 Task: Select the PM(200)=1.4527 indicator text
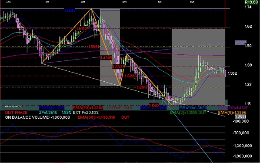pos(233,108)
